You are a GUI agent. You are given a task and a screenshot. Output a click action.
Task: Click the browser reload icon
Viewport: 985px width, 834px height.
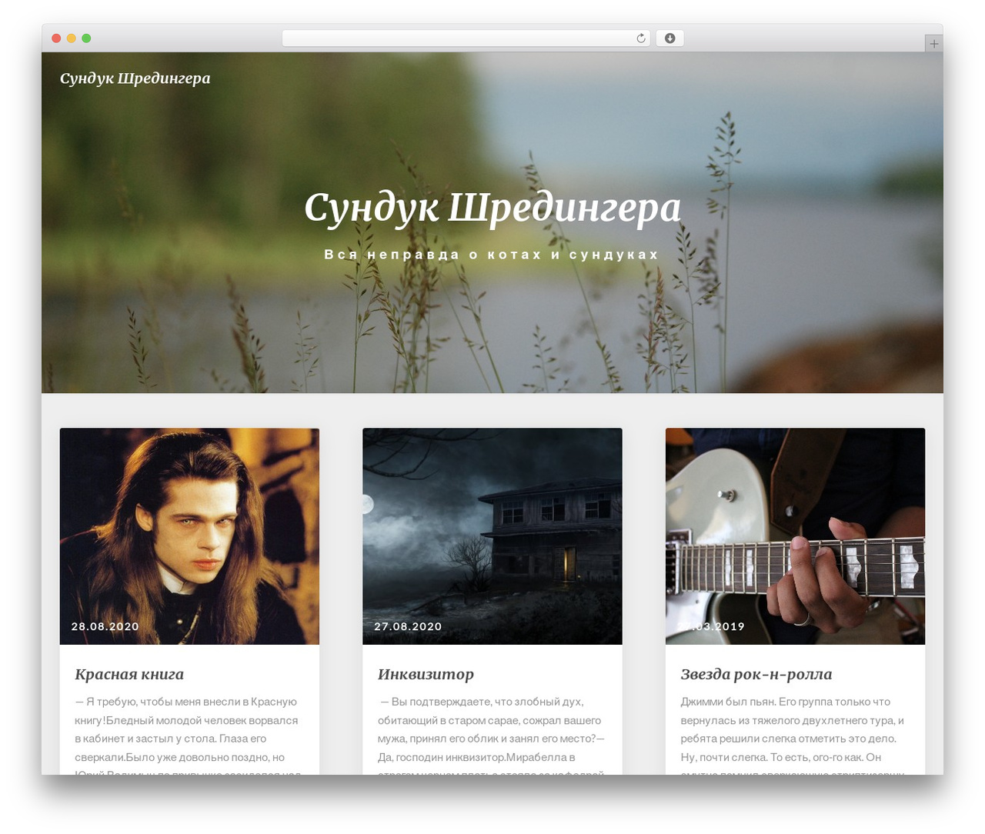click(640, 38)
